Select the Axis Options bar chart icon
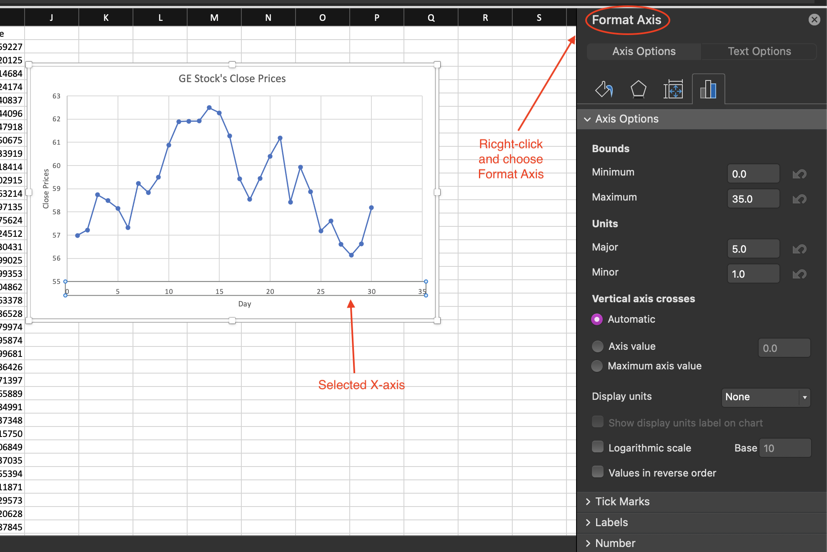Screen dimensions: 827x552 tap(708, 89)
